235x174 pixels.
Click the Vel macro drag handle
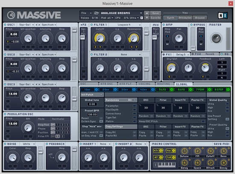pos(173,151)
